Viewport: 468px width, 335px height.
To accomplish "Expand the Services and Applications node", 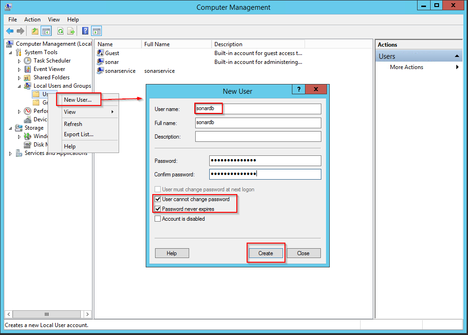I will (x=11, y=154).
